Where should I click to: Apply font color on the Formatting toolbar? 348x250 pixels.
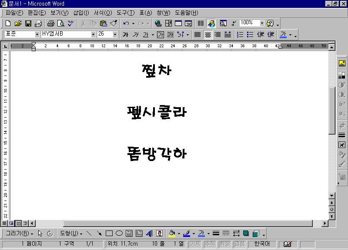[283, 35]
